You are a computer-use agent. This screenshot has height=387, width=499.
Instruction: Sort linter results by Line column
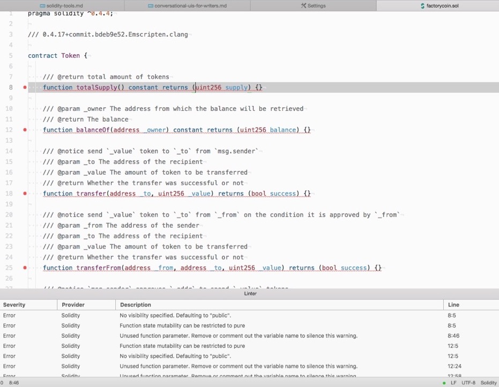click(453, 304)
